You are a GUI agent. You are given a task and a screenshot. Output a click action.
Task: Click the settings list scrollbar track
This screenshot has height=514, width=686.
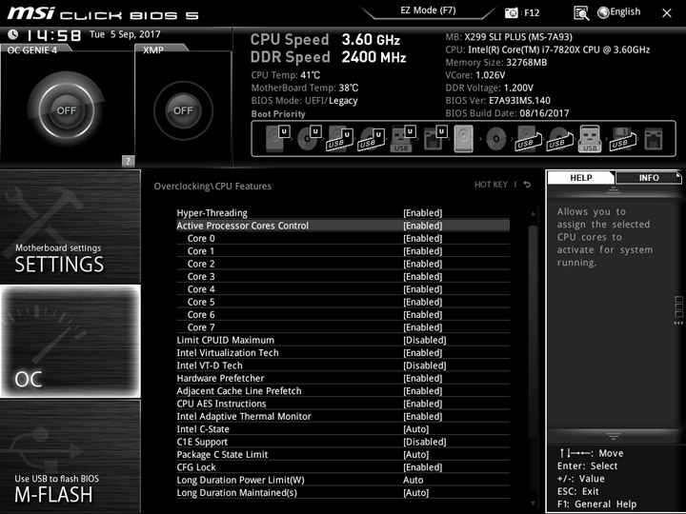[x=533, y=359]
